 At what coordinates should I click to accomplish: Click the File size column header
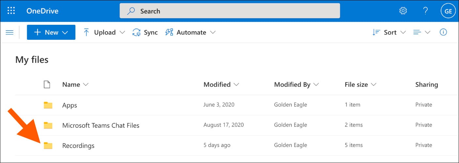pos(360,85)
